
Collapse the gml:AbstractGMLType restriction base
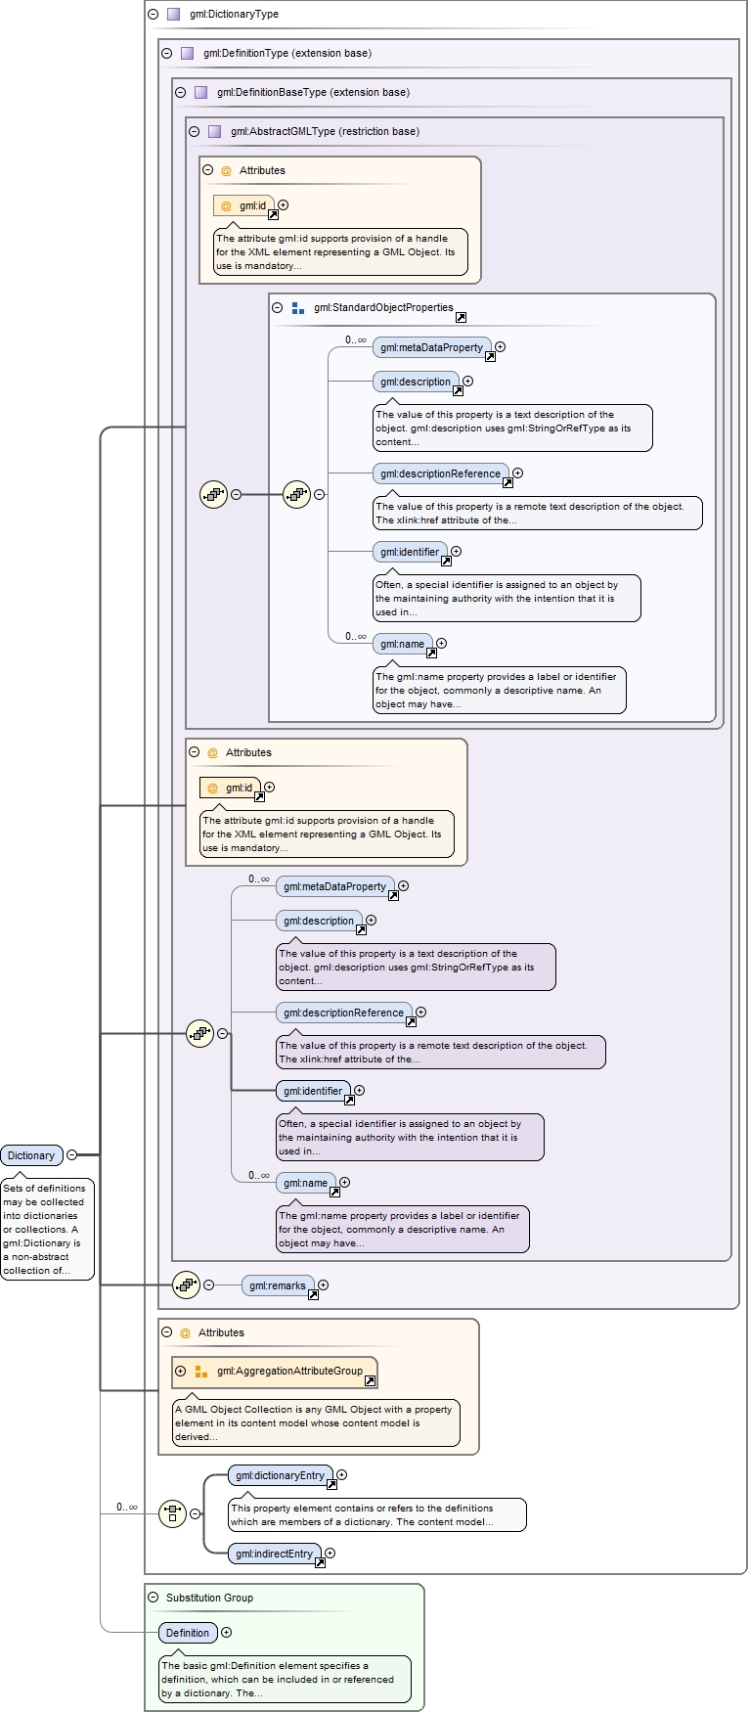(x=194, y=132)
